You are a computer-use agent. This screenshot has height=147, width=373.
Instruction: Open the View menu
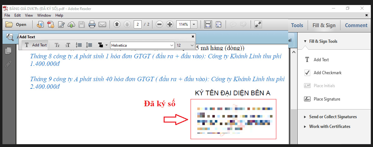(x=29, y=15)
